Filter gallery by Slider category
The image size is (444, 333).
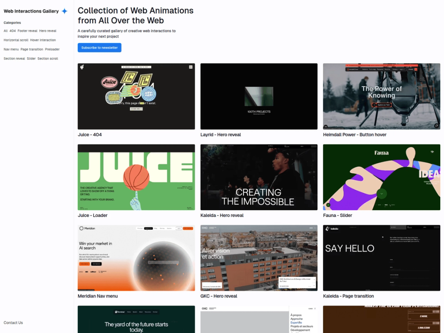[31, 59]
